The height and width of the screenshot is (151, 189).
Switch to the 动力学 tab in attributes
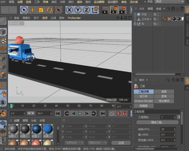tap(143, 96)
